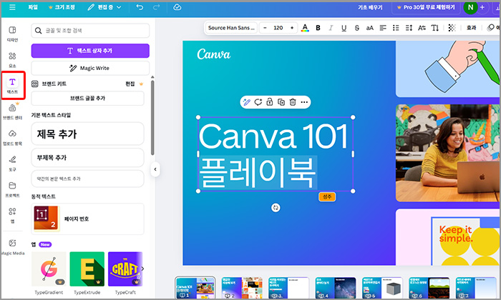Open the 앱 apps sidebar tab

pyautogui.click(x=12, y=215)
